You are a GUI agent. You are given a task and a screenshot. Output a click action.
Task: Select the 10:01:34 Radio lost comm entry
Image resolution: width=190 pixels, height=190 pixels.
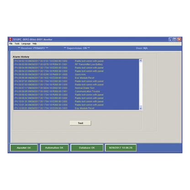click(x=76, y=105)
